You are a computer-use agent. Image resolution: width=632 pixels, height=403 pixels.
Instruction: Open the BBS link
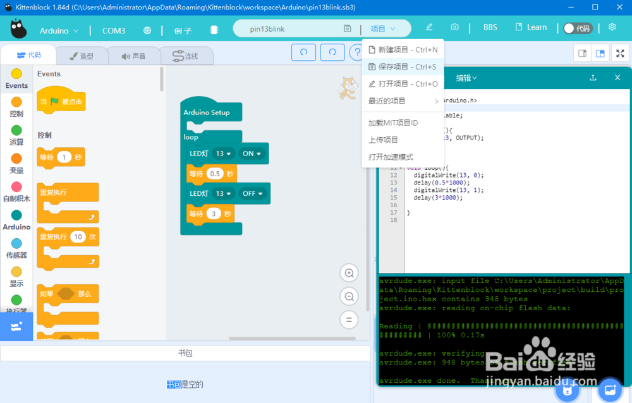(490, 27)
